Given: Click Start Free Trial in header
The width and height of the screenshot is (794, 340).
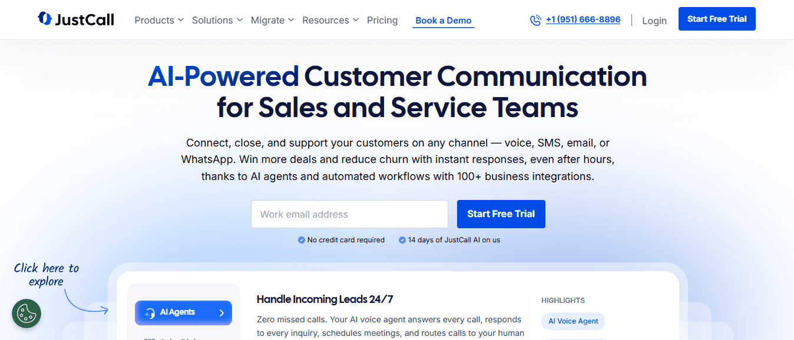Looking at the screenshot, I should point(717,19).
